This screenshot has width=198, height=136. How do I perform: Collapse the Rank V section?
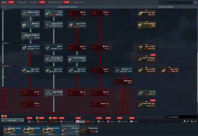(6, 43)
